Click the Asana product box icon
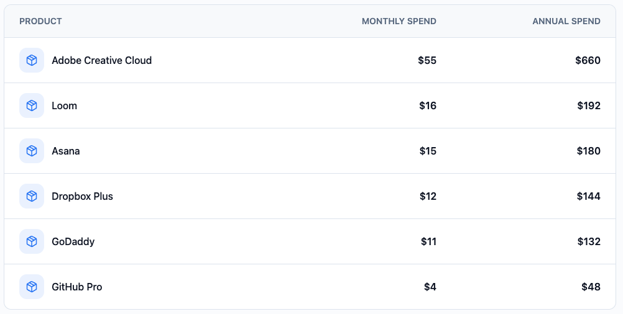Viewport: 623px width, 314px height. (32, 151)
